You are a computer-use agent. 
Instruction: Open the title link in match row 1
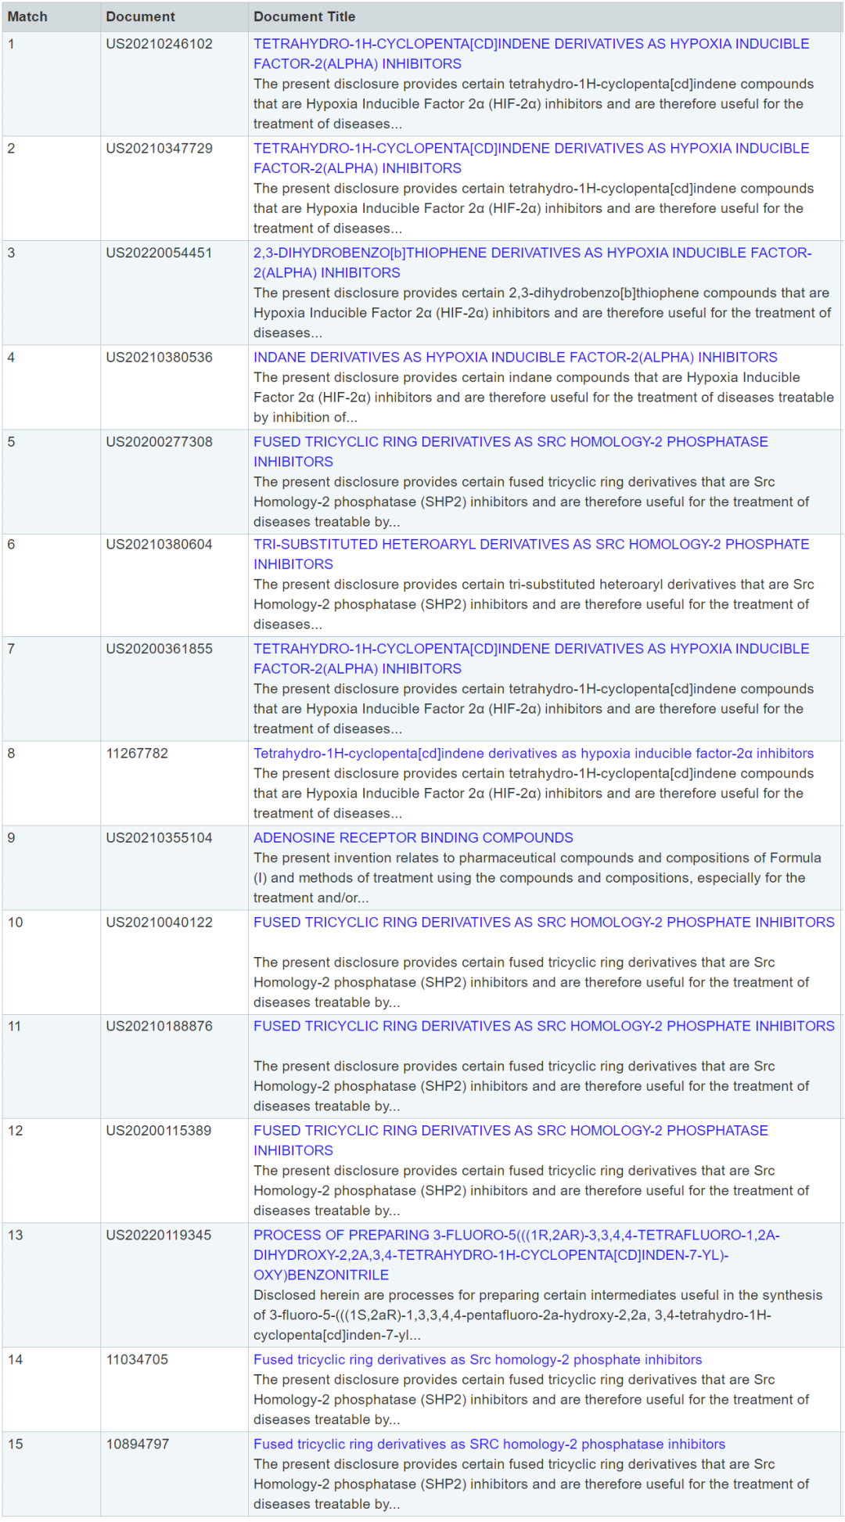[x=531, y=54]
